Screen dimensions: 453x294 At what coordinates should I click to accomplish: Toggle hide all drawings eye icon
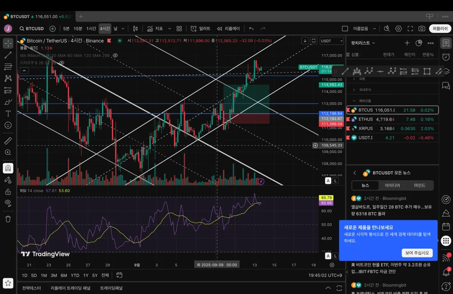click(8, 203)
